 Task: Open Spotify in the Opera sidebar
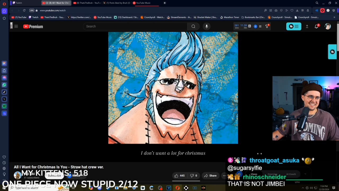tap(4, 106)
